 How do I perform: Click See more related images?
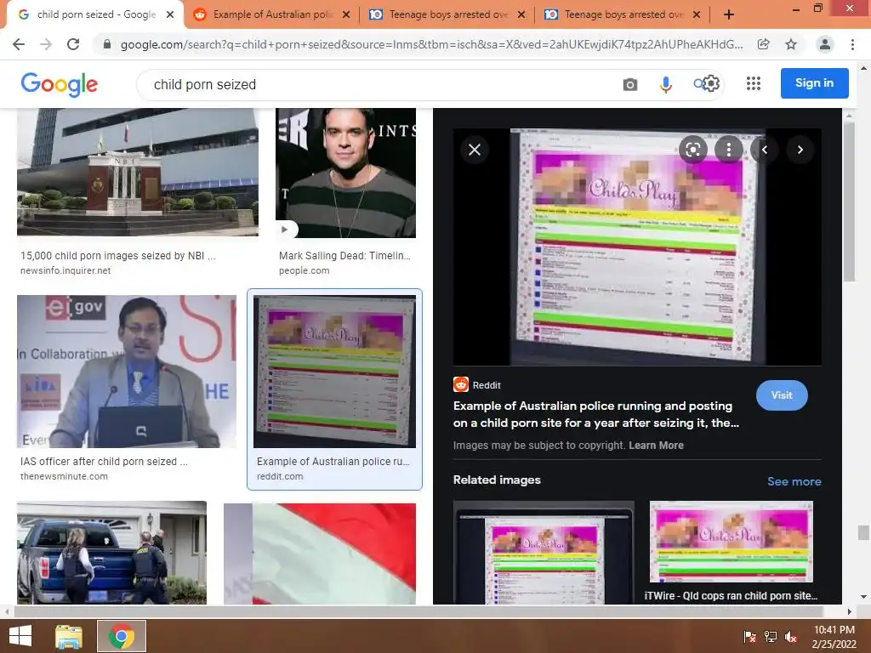(794, 481)
